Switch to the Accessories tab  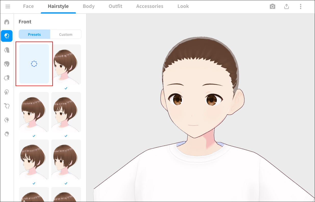point(149,6)
